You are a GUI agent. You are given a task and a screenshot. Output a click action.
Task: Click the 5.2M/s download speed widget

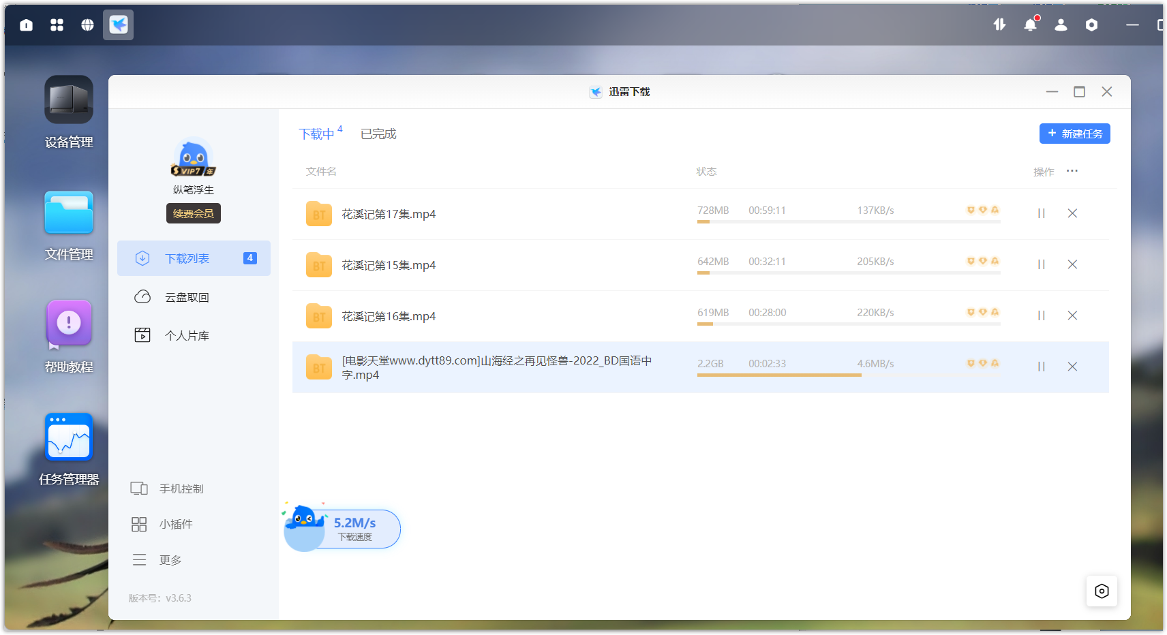[x=342, y=528]
